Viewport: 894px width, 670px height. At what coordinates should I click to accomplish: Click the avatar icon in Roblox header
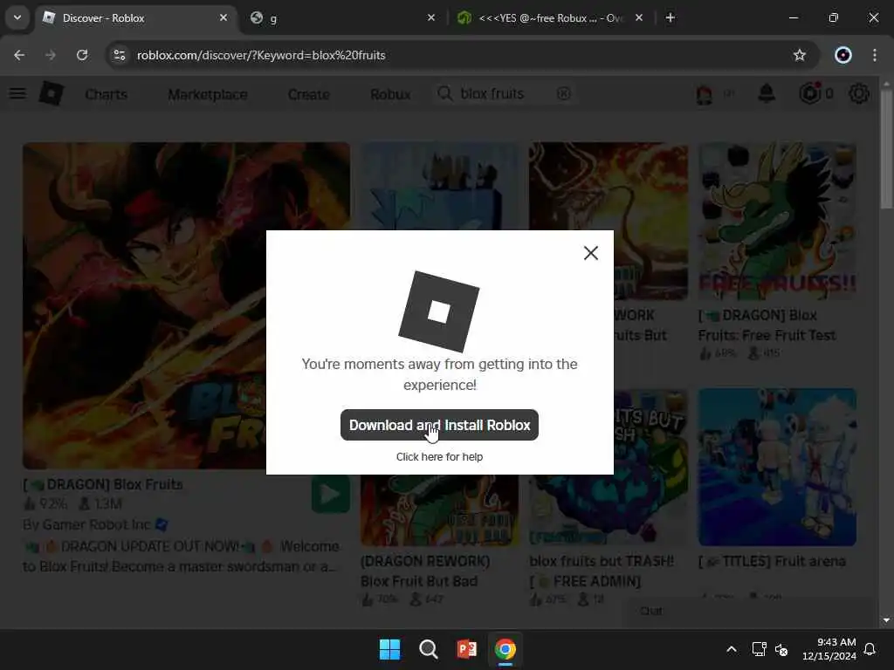coord(705,94)
